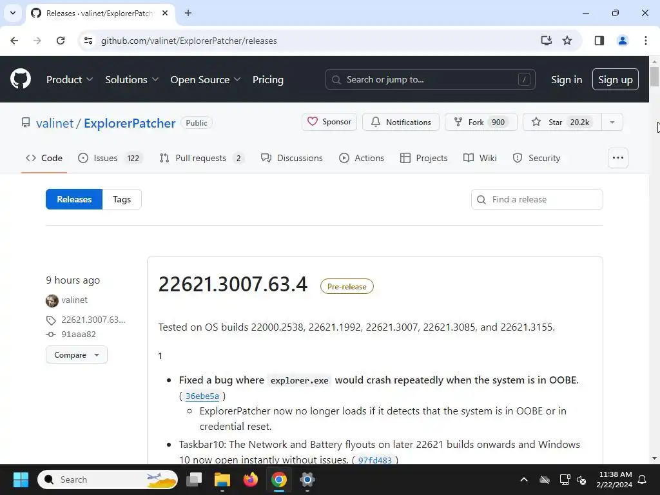Open the notification bell in the tray

pos(643,480)
